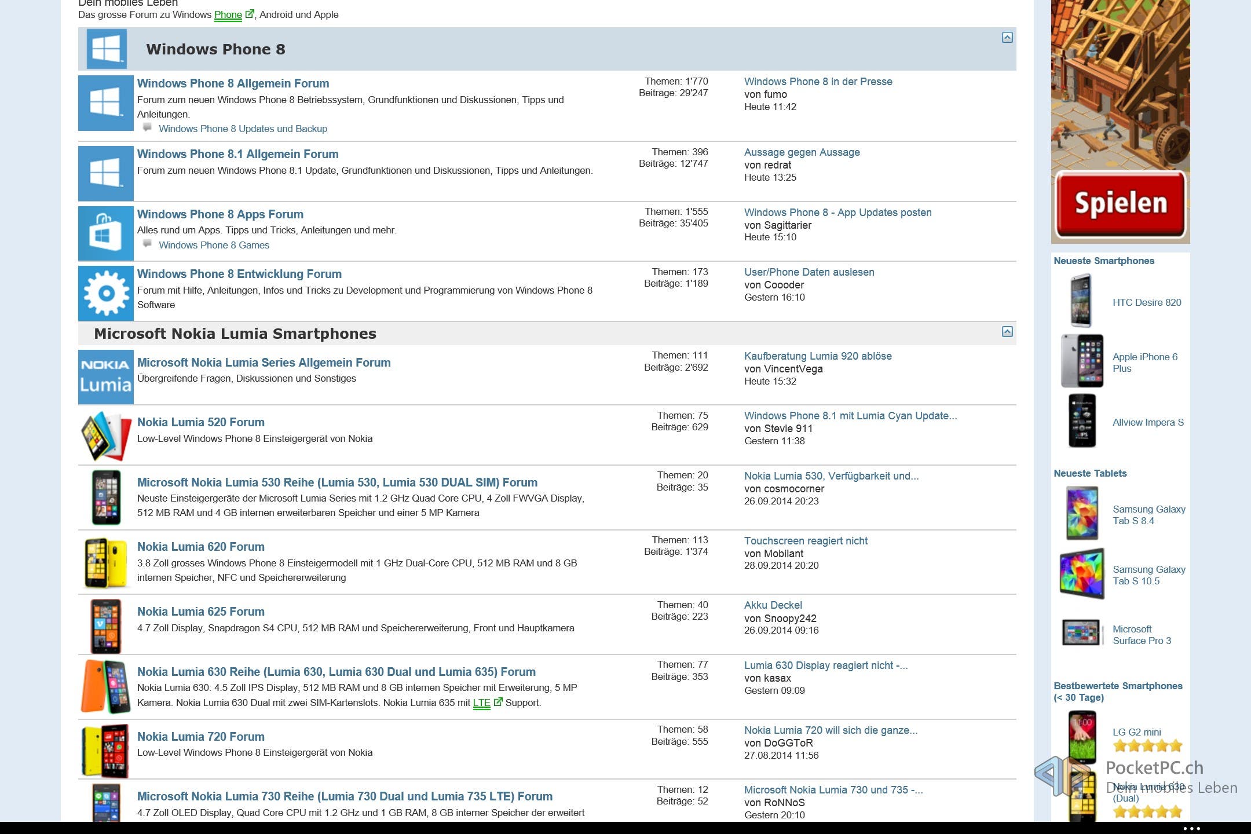
Task: Click the yellow Lumia 620 phone image
Action: [105, 562]
